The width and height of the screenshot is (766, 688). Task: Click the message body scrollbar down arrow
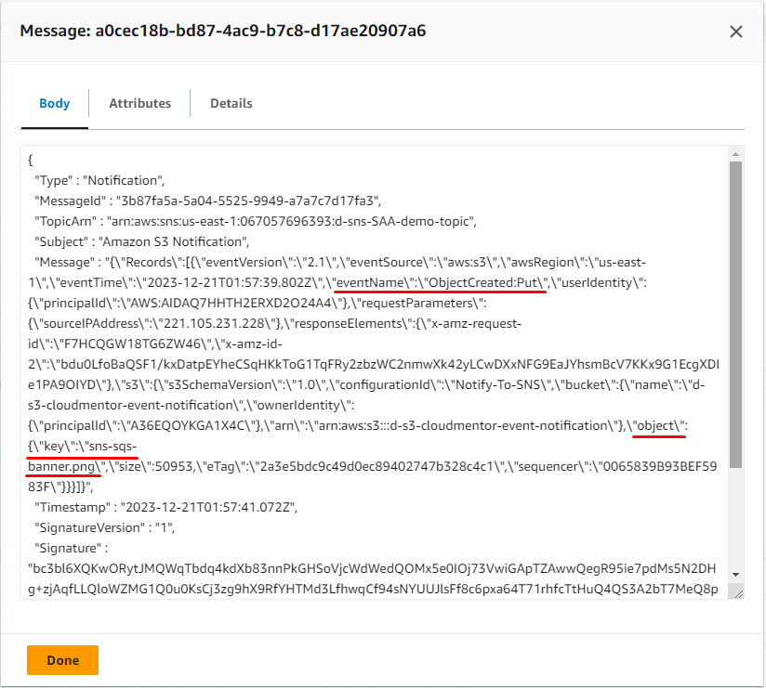(x=735, y=575)
